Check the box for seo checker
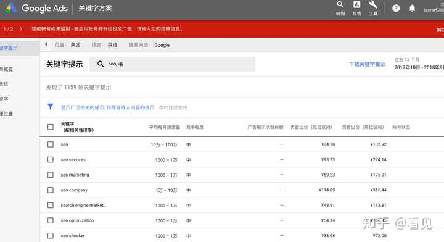444x242 pixels. click(51, 235)
